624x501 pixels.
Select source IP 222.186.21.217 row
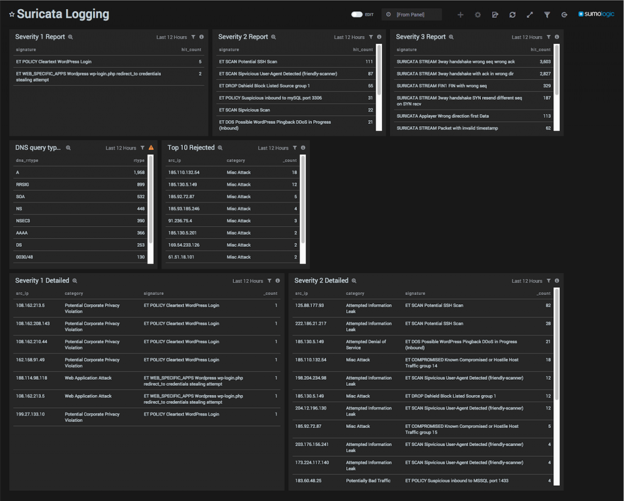click(423, 326)
